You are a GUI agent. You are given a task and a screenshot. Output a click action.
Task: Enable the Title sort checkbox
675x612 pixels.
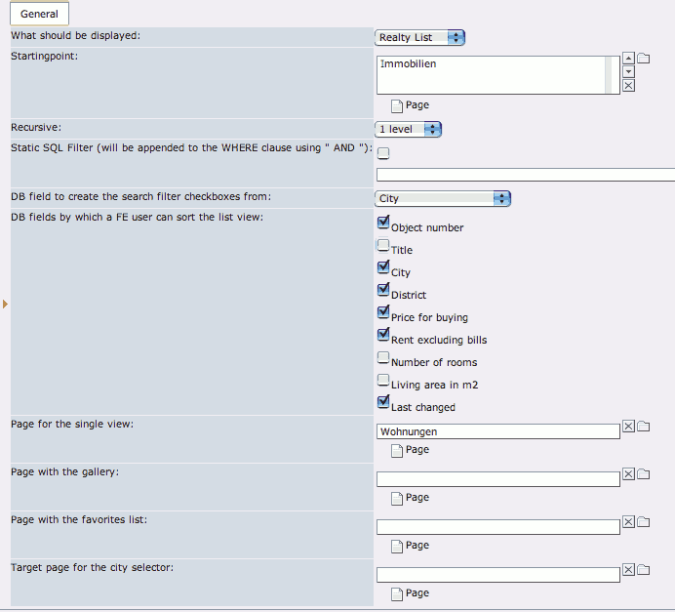(383, 246)
